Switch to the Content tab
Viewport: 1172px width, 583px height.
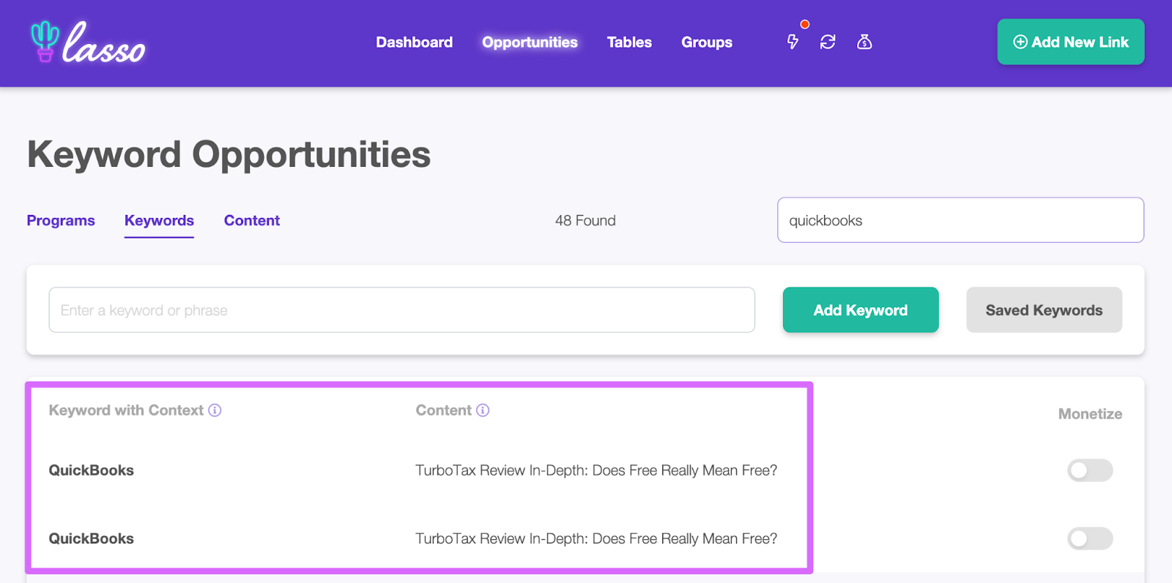coord(252,220)
